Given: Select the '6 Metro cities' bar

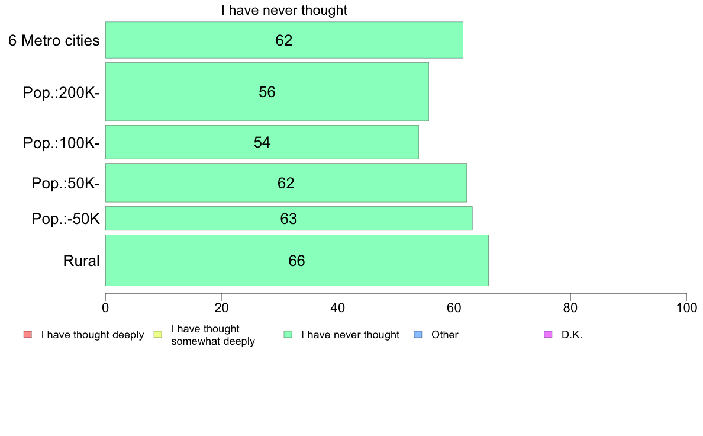Looking at the screenshot, I should [284, 40].
